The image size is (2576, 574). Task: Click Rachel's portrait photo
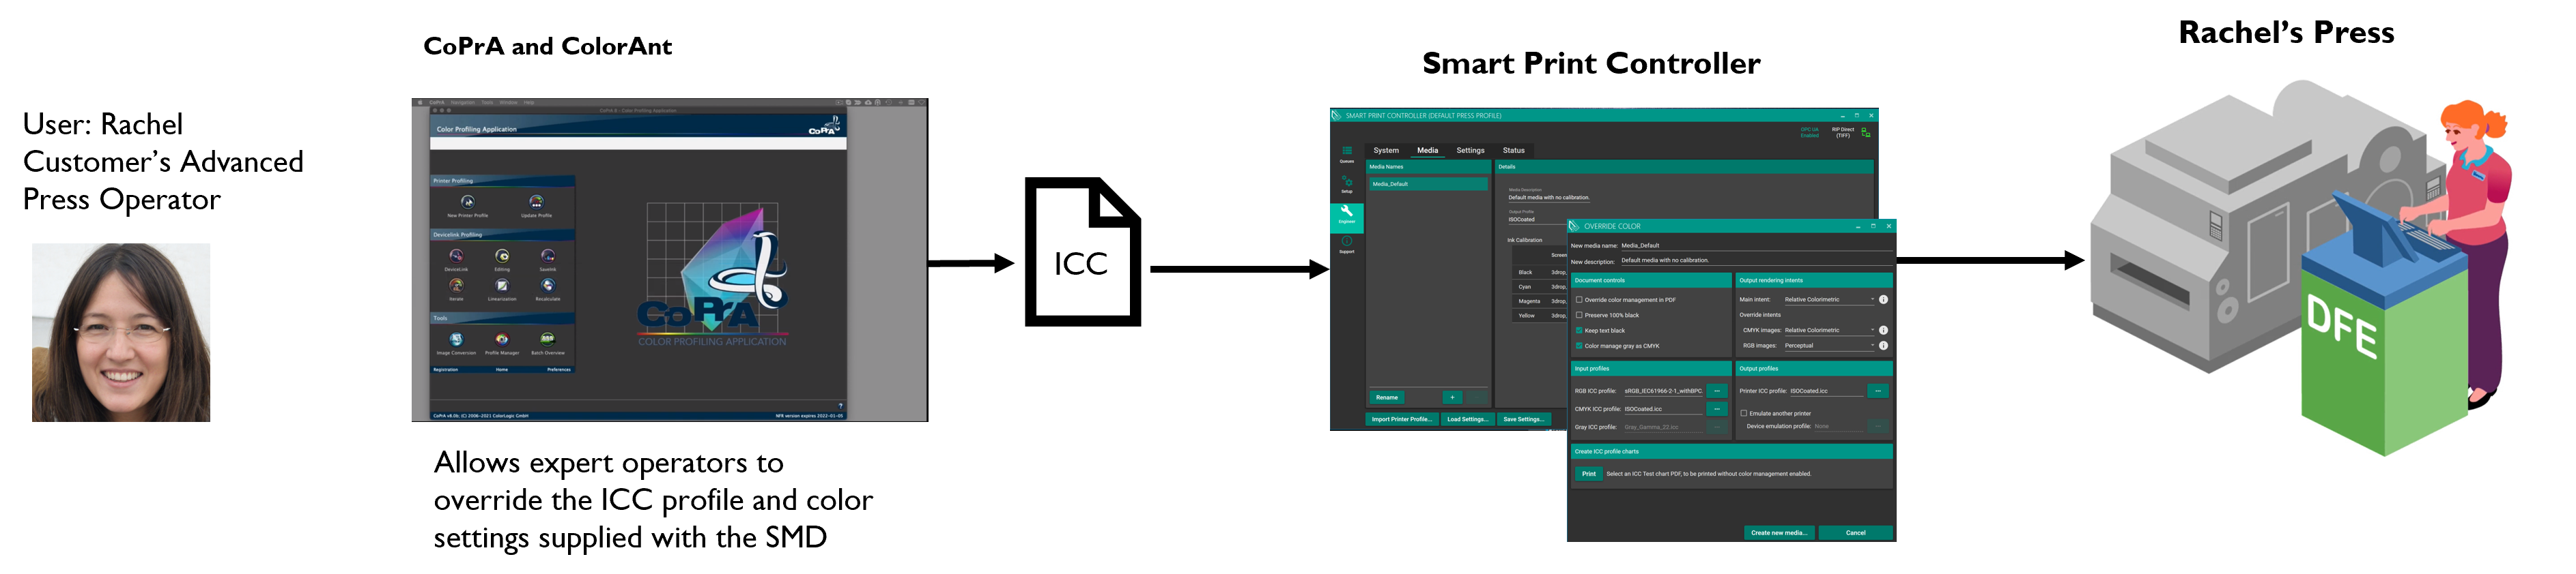tap(121, 333)
